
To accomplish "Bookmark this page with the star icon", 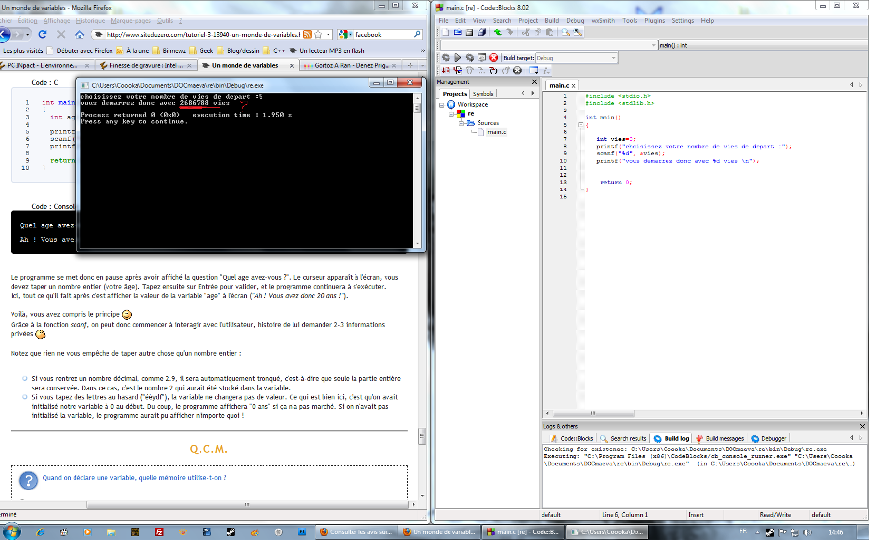I will (318, 34).
